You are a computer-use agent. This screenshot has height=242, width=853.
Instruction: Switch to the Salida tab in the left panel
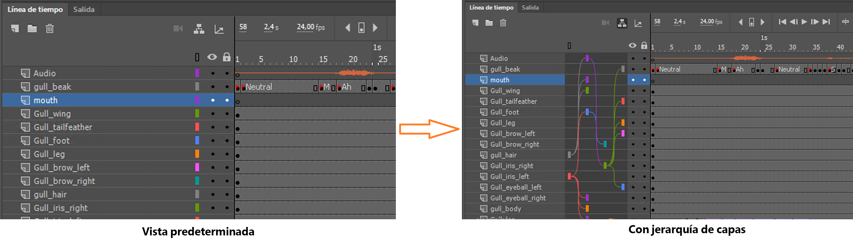click(x=84, y=9)
